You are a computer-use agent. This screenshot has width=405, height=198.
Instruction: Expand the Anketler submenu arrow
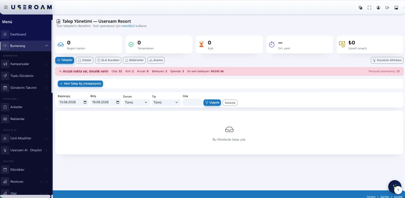click(46, 107)
